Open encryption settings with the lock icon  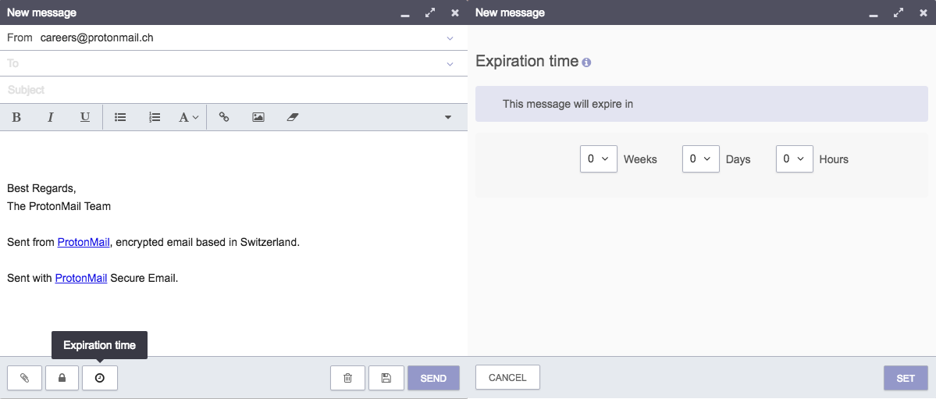pyautogui.click(x=62, y=377)
